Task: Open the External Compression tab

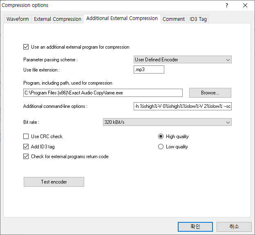Action: point(58,19)
